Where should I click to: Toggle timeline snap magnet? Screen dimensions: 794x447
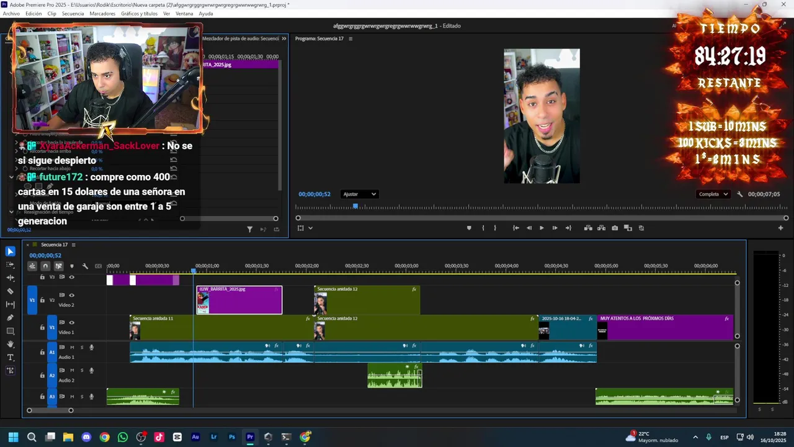click(45, 266)
